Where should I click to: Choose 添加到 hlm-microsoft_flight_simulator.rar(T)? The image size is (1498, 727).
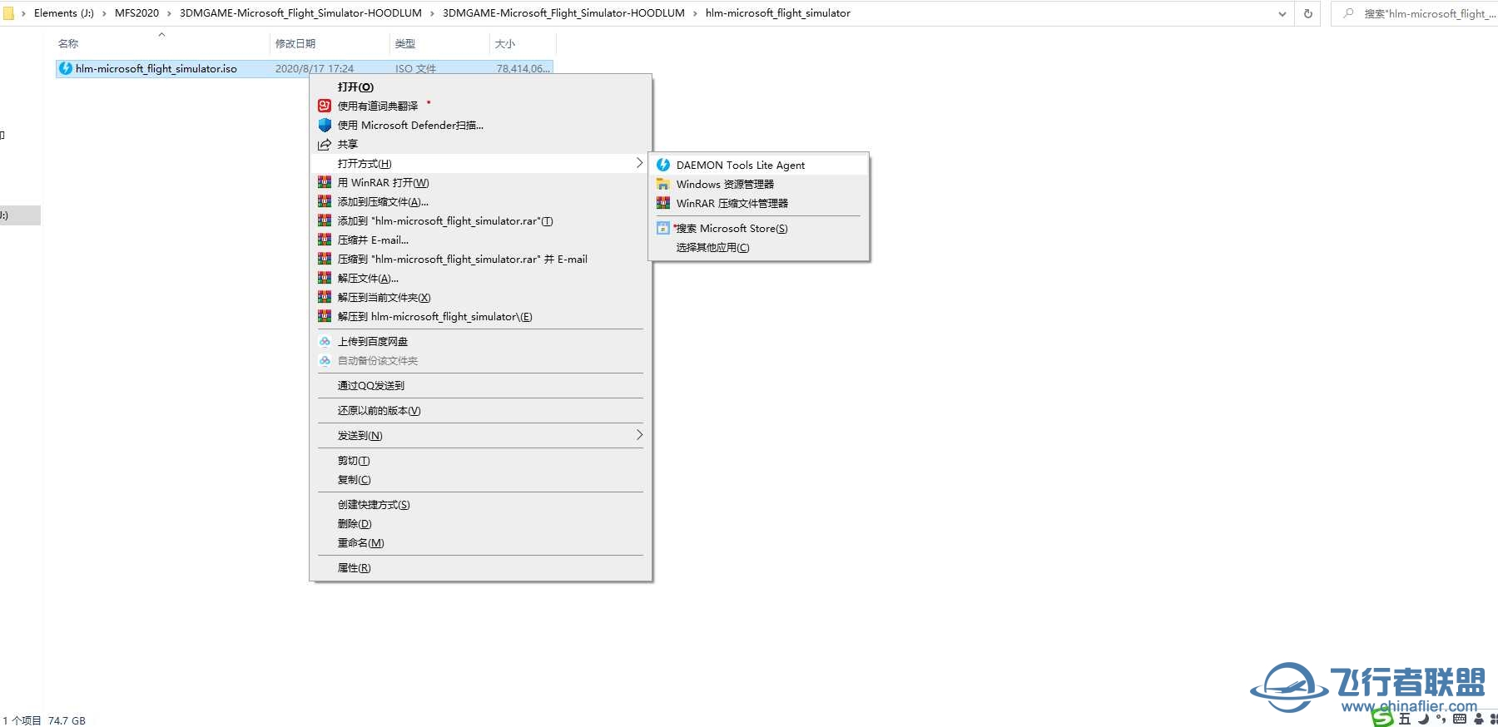480,220
